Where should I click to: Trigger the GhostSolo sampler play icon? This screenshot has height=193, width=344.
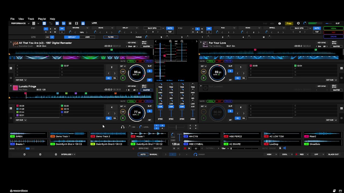coord(306,144)
